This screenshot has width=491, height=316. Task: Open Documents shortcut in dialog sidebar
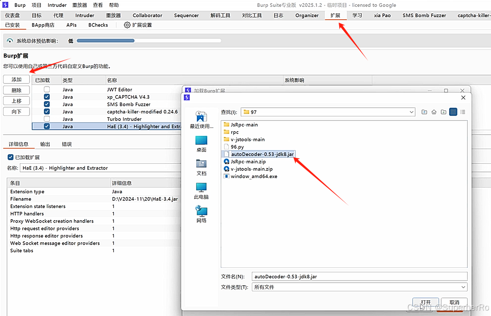pos(201,168)
